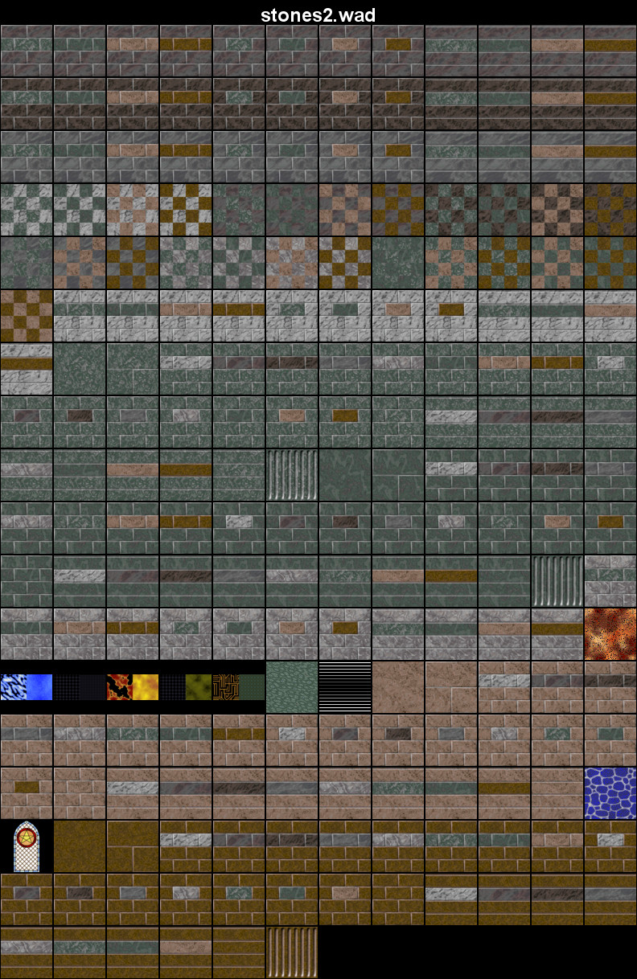The width and height of the screenshot is (637, 979).
Task: Pick the olive green swatch
Action: (x=199, y=687)
